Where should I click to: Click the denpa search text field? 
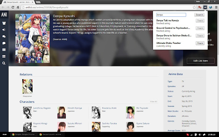[x=171, y=15]
